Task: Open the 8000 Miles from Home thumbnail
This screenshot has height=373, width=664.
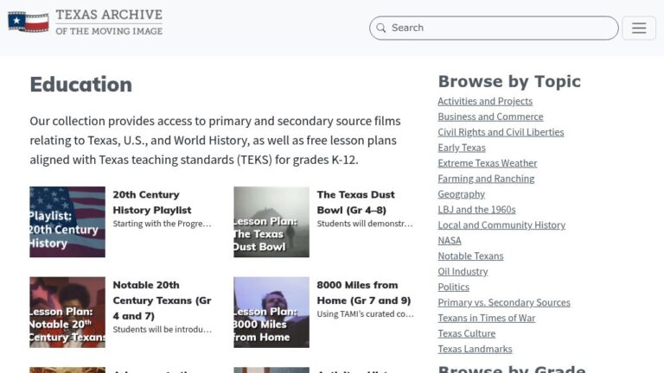Action: point(271,312)
